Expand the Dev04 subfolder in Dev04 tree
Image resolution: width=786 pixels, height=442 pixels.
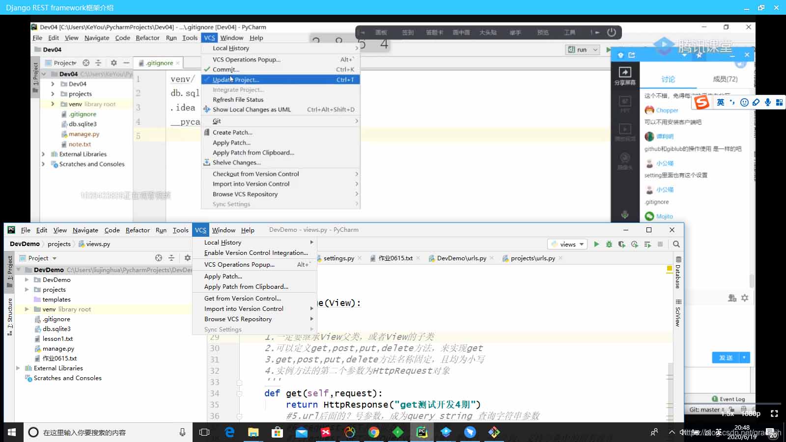point(53,84)
